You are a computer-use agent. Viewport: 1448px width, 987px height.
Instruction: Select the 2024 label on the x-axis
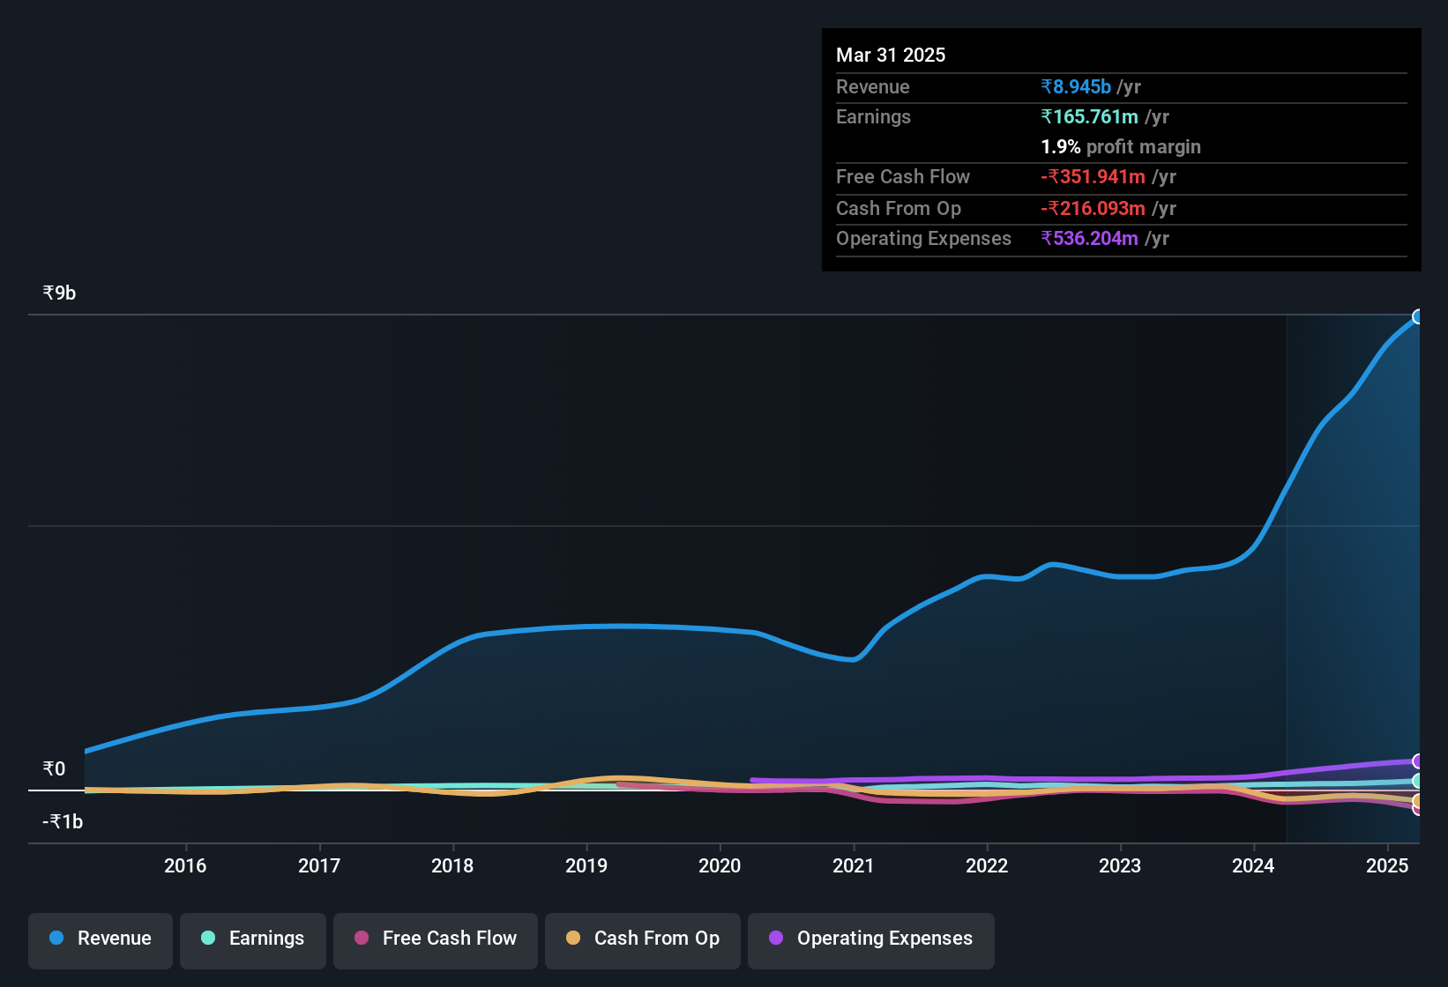click(1253, 865)
